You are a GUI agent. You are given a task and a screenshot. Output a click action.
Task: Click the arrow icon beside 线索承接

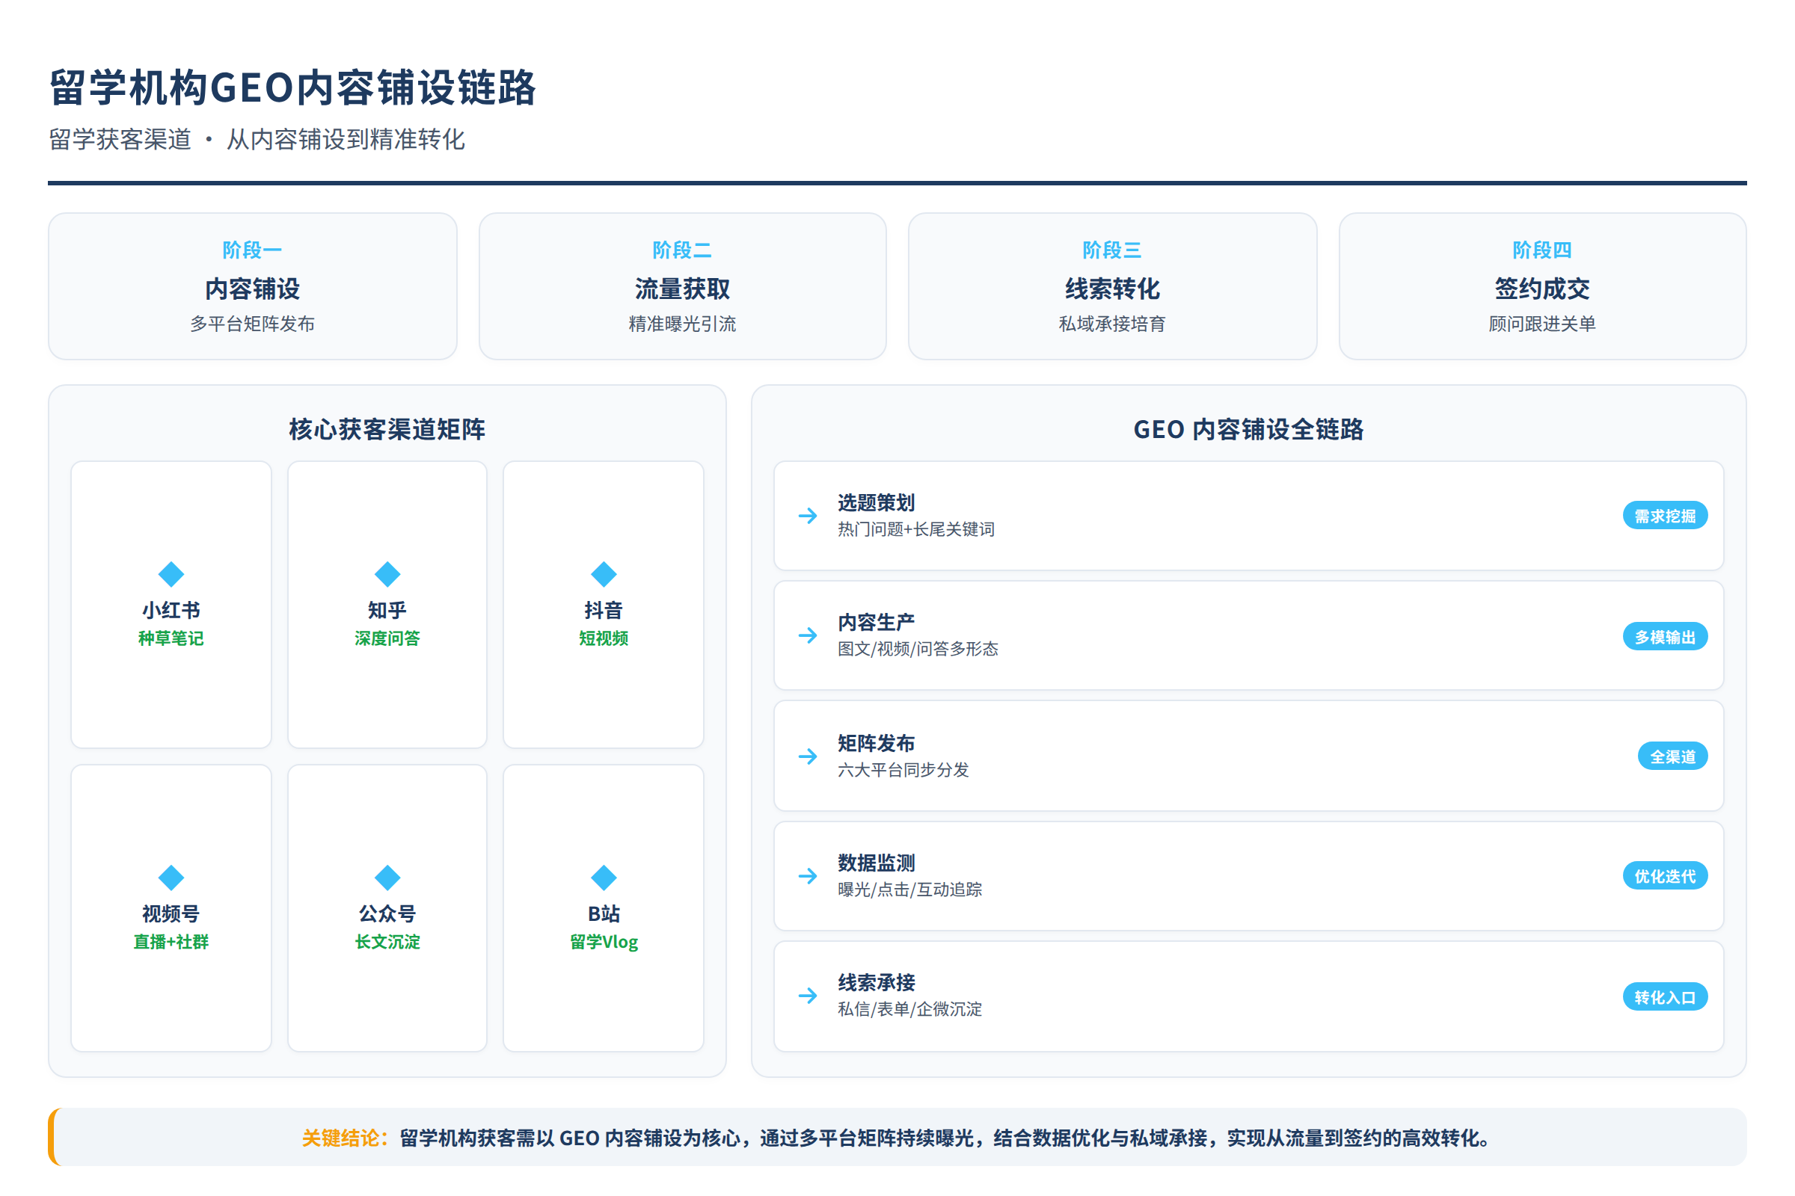pos(808,996)
